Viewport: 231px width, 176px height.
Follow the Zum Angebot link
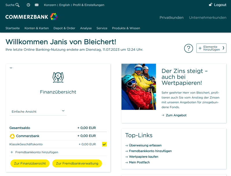[176, 115]
